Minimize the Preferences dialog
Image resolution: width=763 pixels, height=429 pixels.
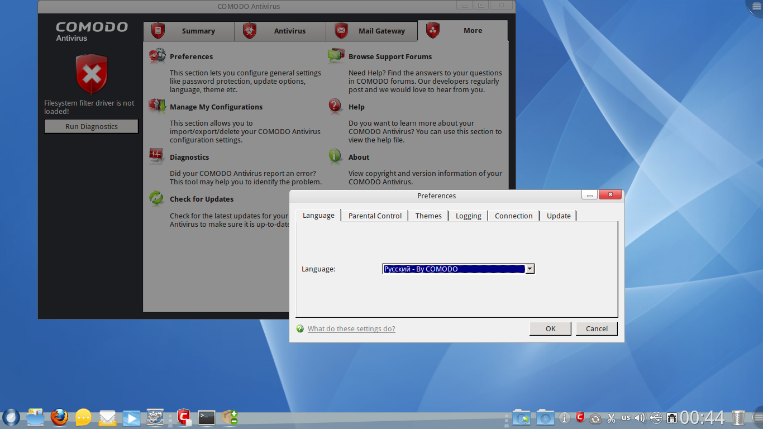point(589,195)
